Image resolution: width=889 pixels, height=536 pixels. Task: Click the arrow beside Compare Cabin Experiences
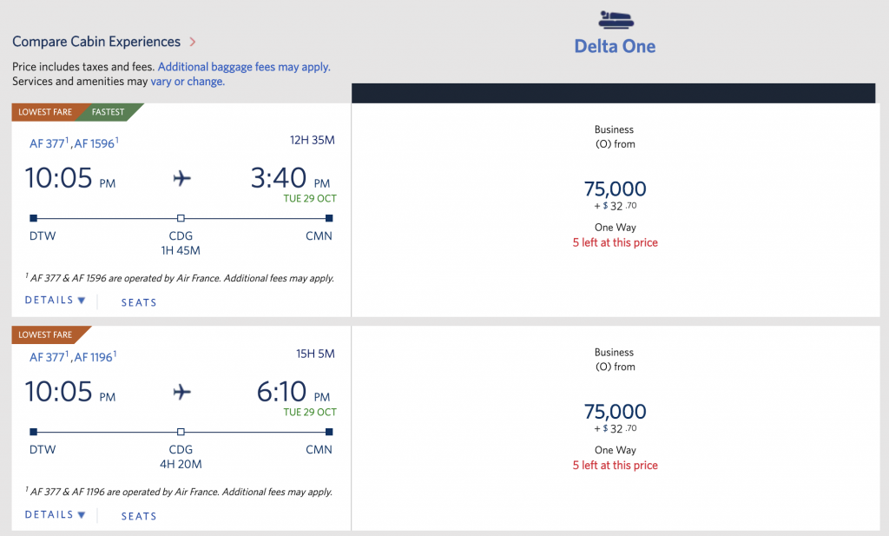193,42
